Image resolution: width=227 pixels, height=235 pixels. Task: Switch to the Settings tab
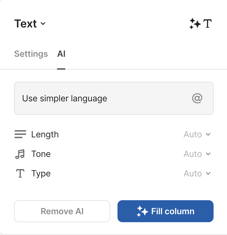pyautogui.click(x=31, y=54)
